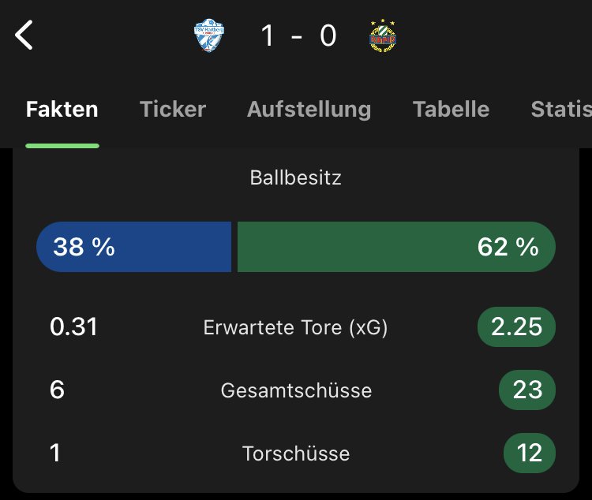Image resolution: width=592 pixels, height=500 pixels.
Task: Tap the 2.25 xG badge
Action: 516,327
